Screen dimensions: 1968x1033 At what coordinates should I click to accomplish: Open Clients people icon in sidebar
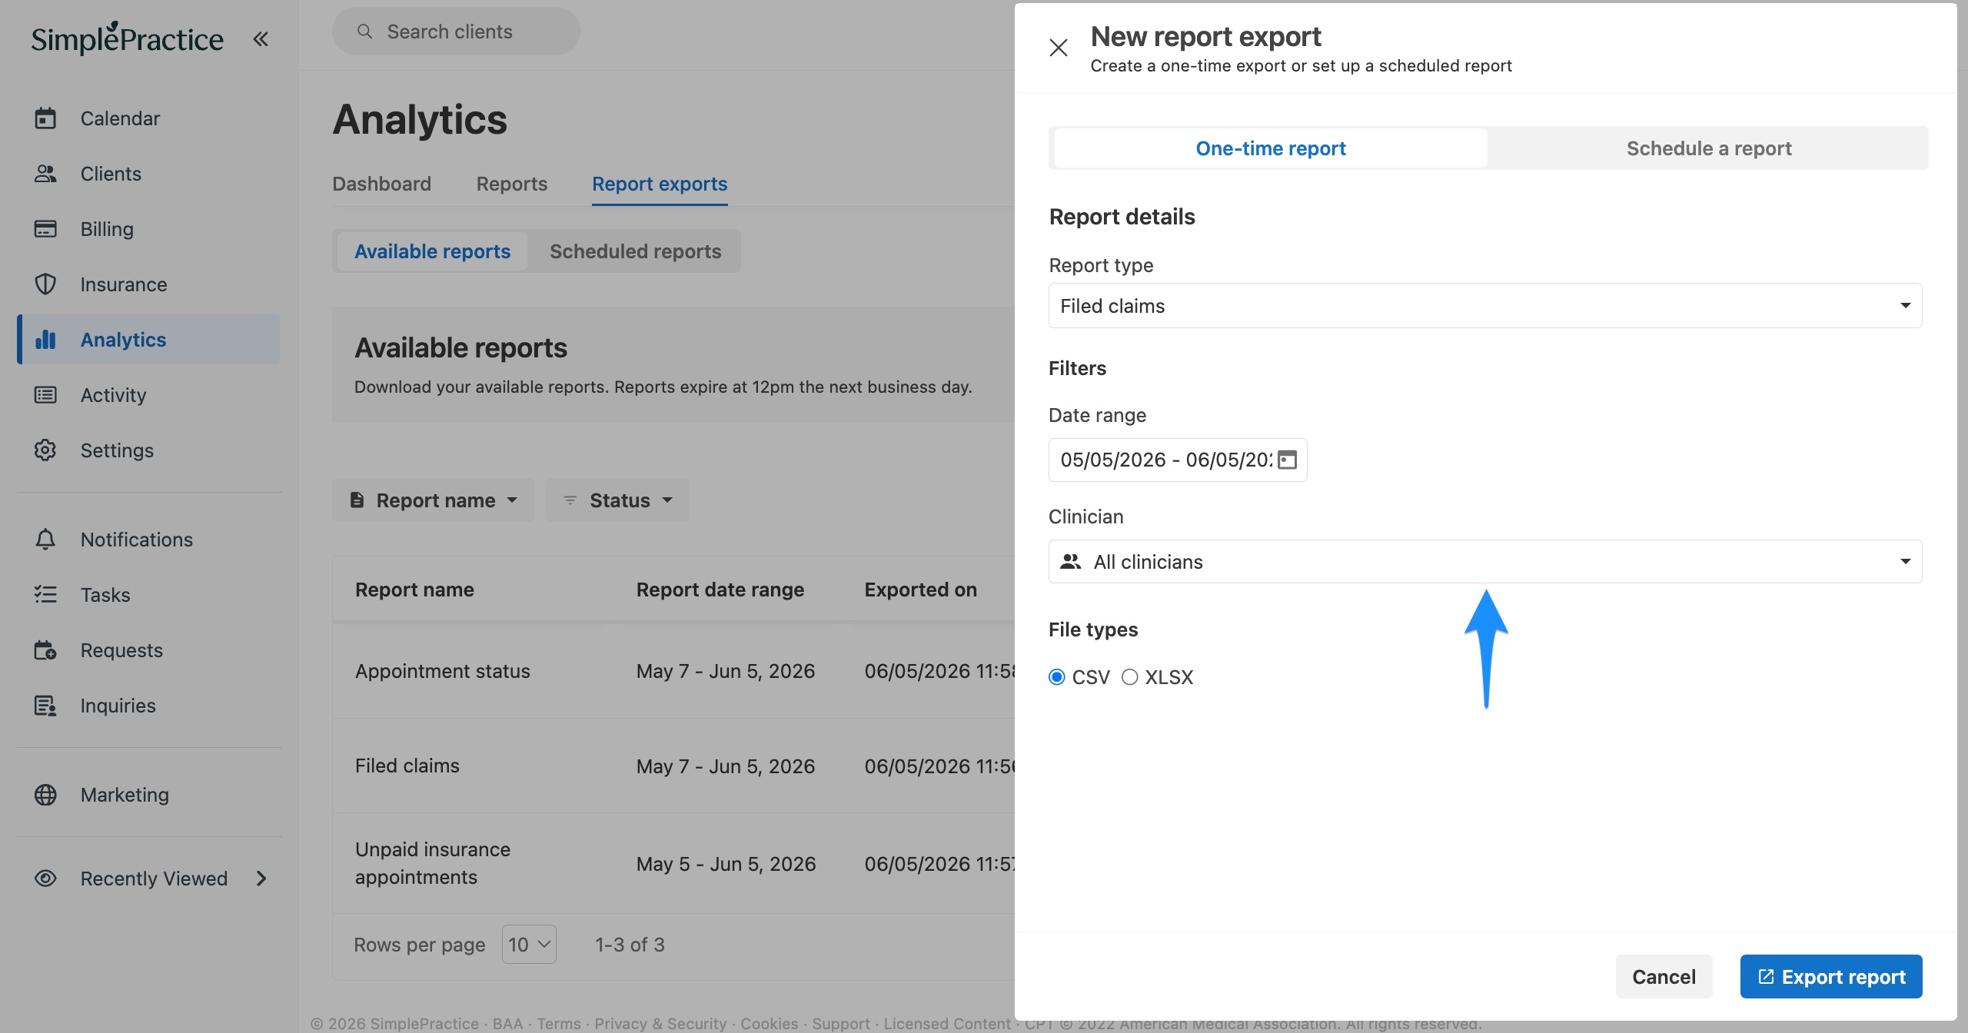point(45,174)
